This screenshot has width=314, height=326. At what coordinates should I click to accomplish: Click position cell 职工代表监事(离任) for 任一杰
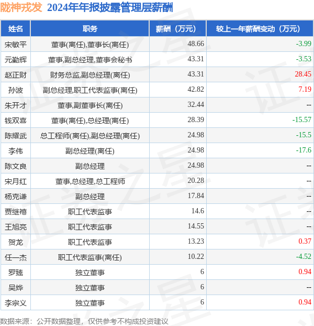[x=90, y=257]
